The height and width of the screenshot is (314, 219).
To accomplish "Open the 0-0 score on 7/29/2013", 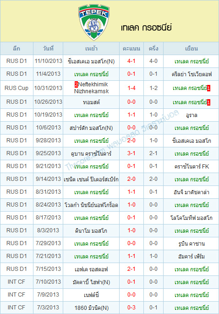I will coord(131,243).
